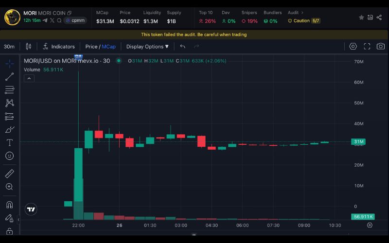The image size is (389, 243).
Task: Toggle stay in drawing mode pencil-lock
Action: pos(9,218)
